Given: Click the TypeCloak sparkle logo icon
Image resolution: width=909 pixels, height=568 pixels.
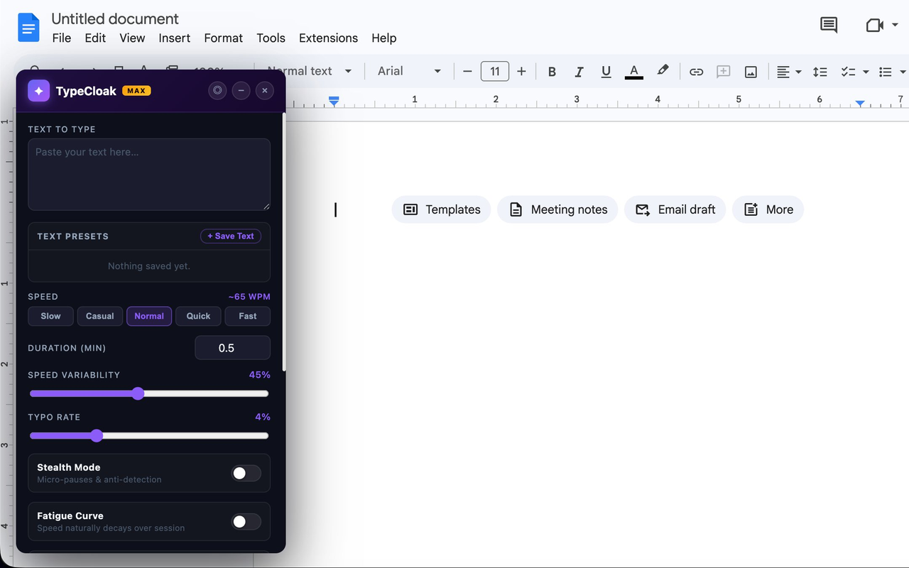Looking at the screenshot, I should click(39, 91).
